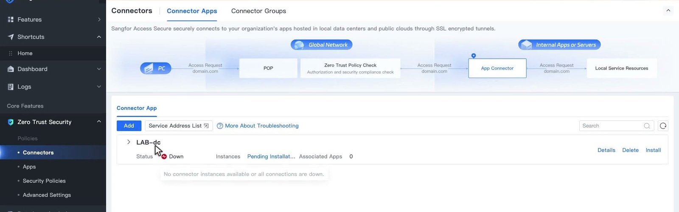Click the location pin above App Connector
The width and height of the screenshot is (679, 212).
point(474,56)
